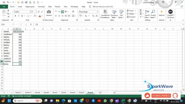This screenshot has height=104, width=185.
Task: Add a new sheet
Action: pos(100,92)
